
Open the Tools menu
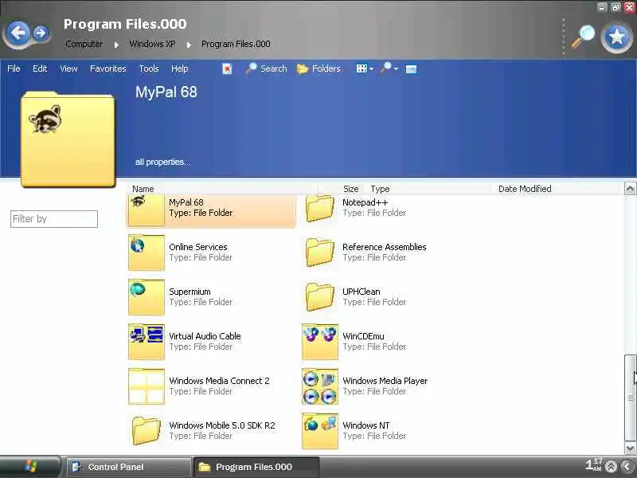pos(149,69)
